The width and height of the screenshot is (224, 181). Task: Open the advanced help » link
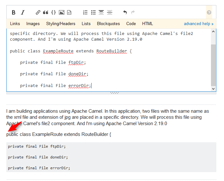tap(199, 23)
